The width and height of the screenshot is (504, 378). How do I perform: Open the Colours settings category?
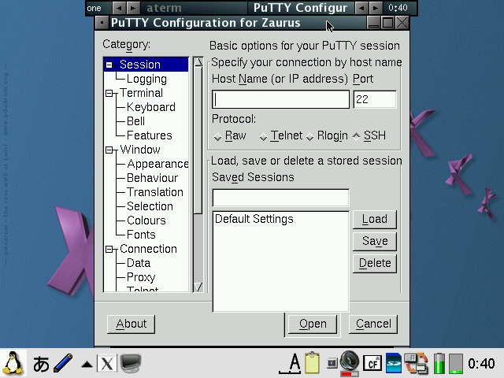[x=146, y=220]
